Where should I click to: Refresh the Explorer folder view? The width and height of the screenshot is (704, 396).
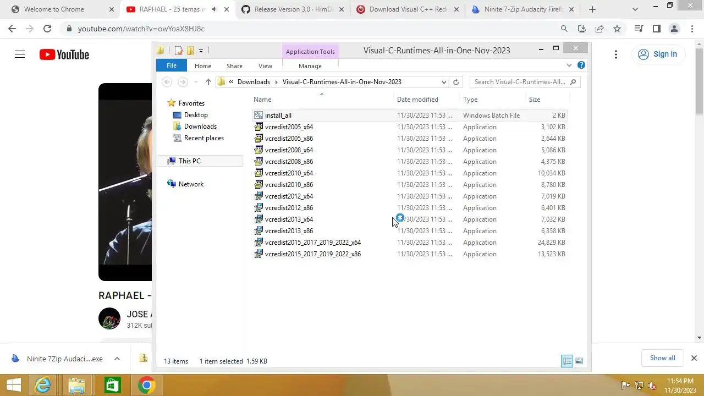(455, 82)
